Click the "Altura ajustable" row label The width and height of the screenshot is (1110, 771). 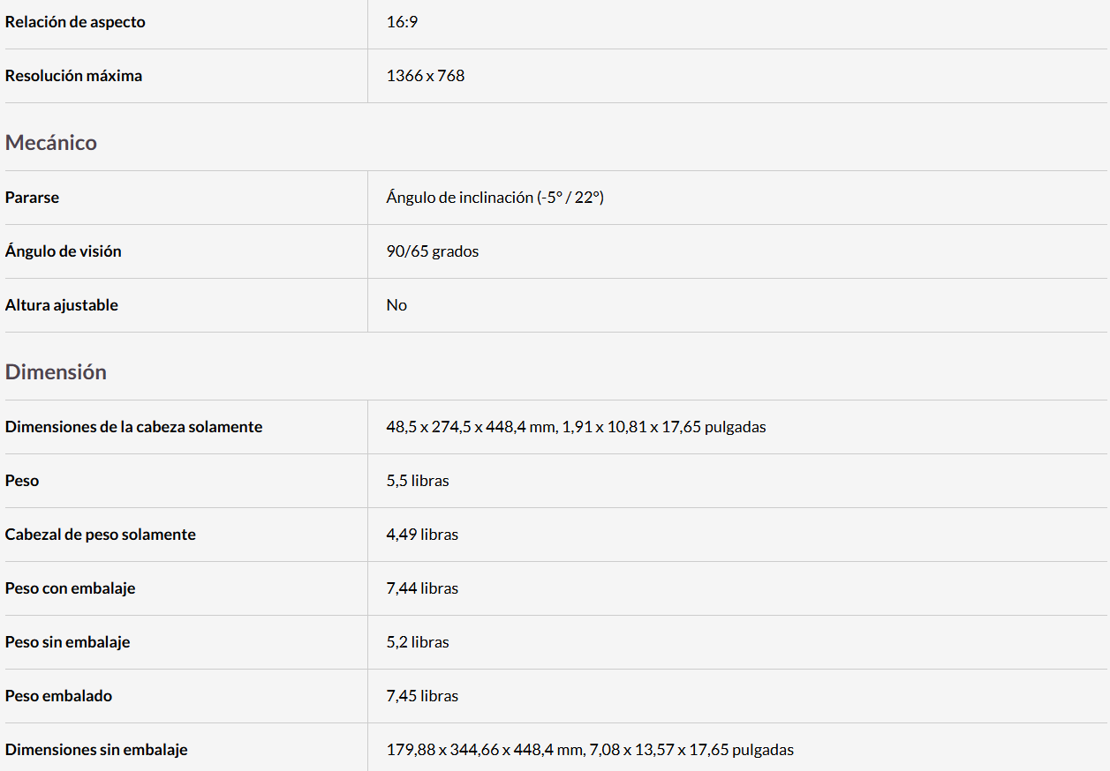click(61, 305)
